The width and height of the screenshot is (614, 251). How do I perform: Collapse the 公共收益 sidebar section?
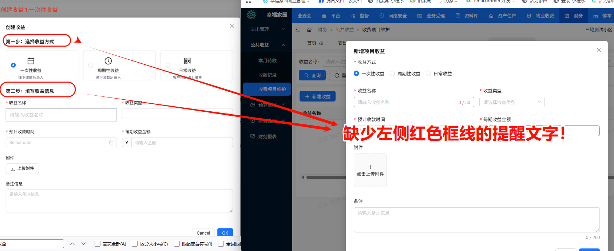(x=283, y=45)
